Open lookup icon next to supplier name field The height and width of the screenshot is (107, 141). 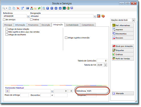click(x=52, y=91)
